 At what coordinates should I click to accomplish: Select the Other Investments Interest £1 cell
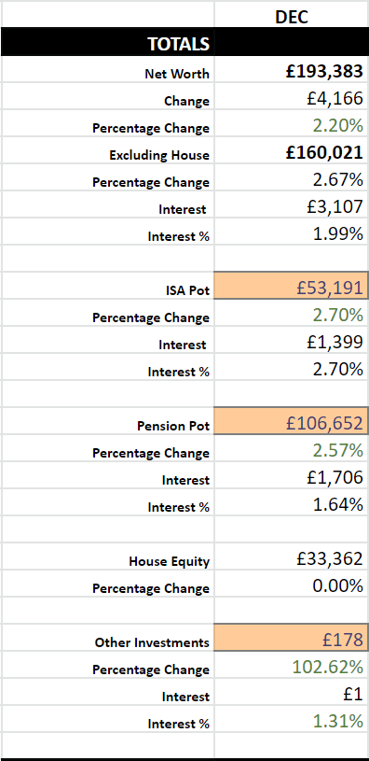click(x=292, y=693)
